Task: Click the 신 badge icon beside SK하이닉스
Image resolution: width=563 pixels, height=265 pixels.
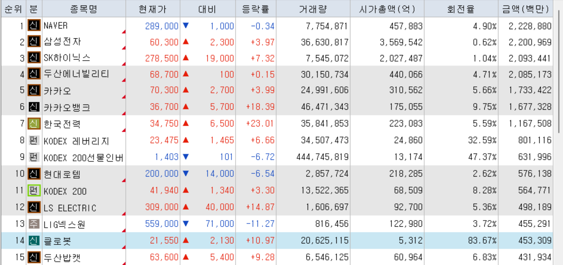Action: (x=34, y=58)
